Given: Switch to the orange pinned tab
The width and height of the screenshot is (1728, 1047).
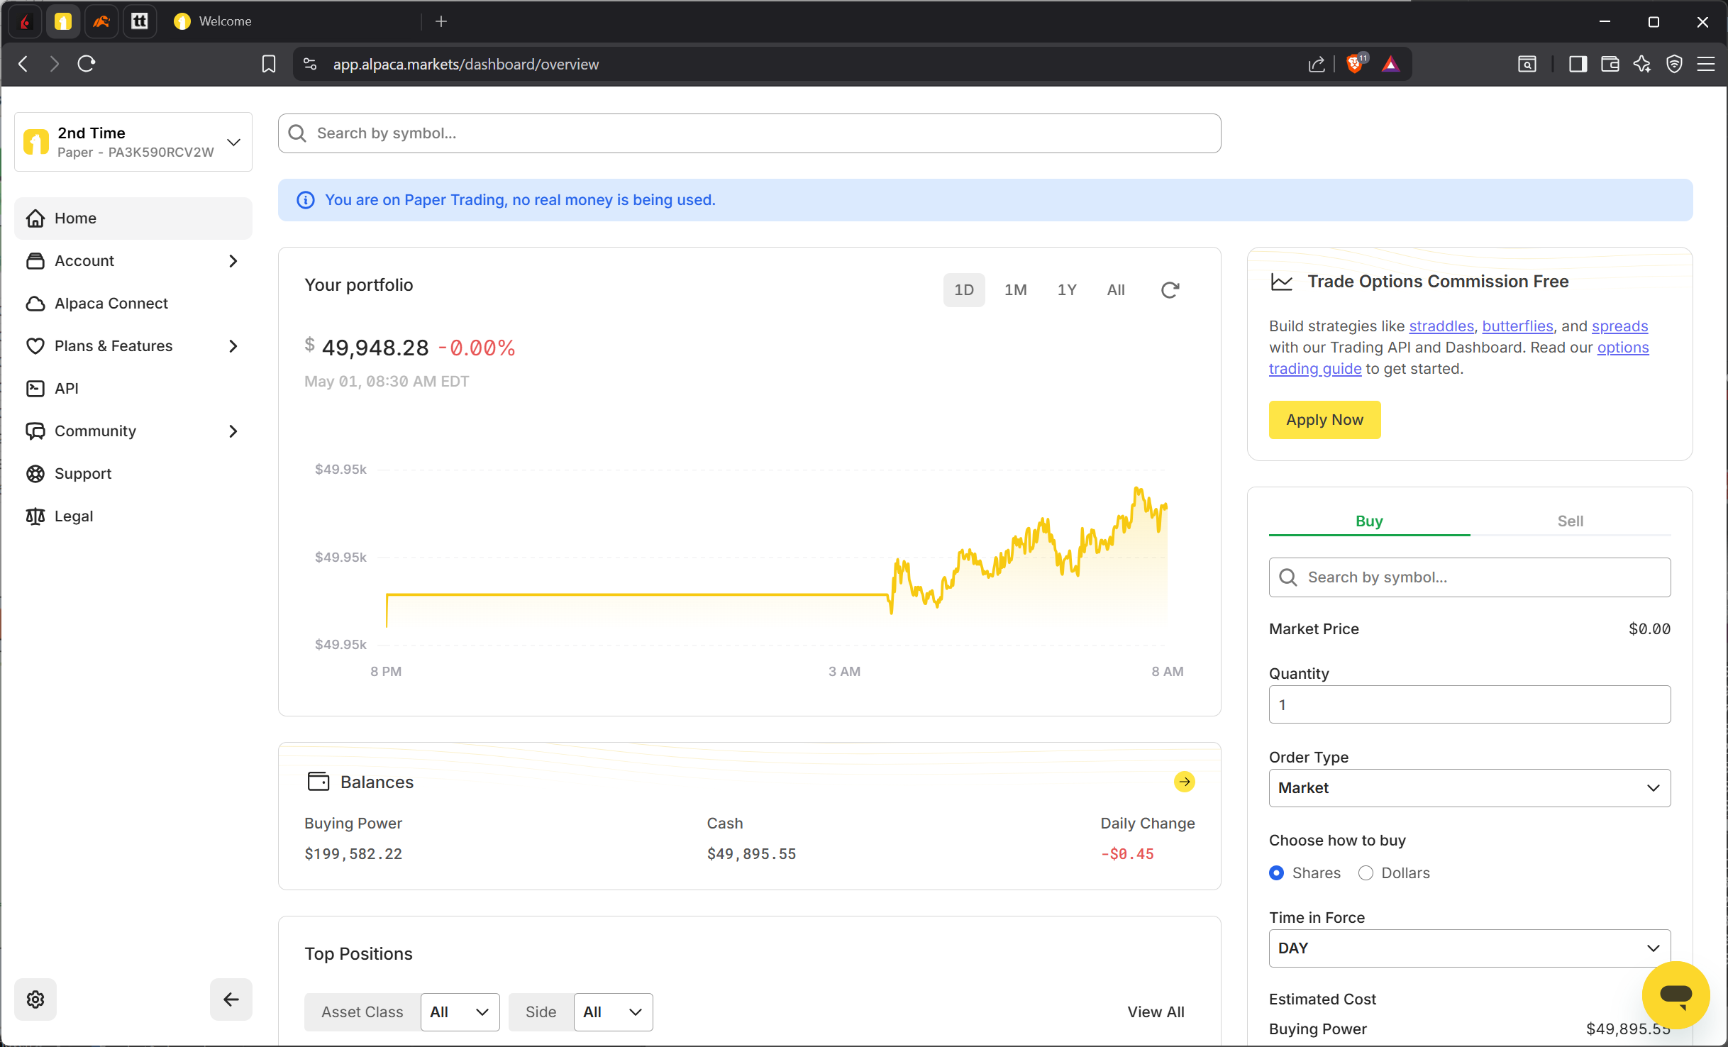Looking at the screenshot, I should (x=101, y=21).
